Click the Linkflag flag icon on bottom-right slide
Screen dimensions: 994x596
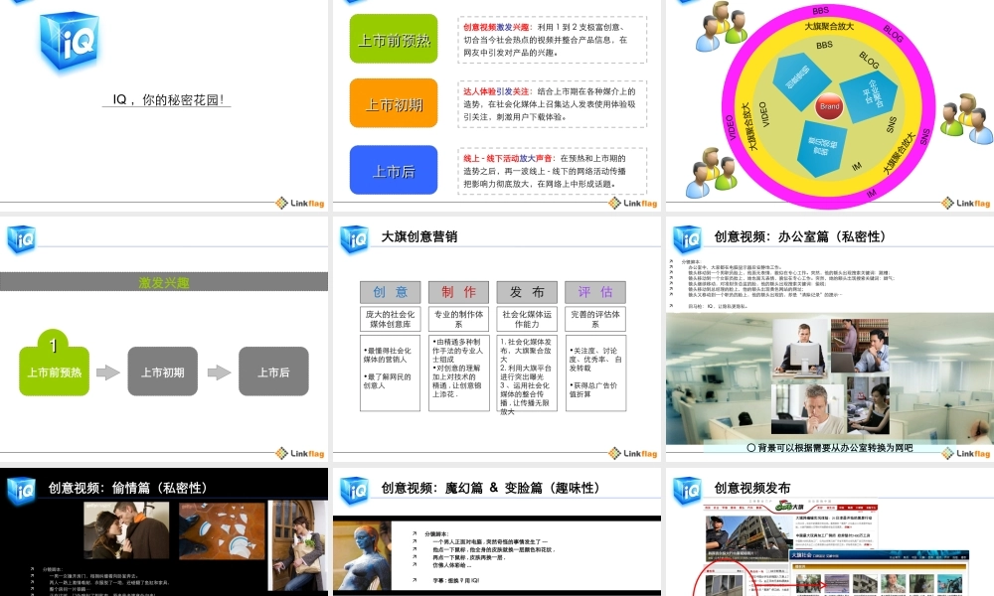[x=946, y=452]
